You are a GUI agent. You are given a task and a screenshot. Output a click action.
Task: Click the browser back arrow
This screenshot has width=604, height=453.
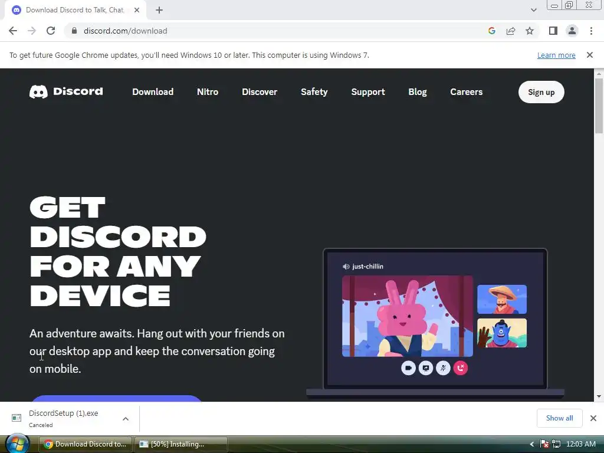point(13,31)
